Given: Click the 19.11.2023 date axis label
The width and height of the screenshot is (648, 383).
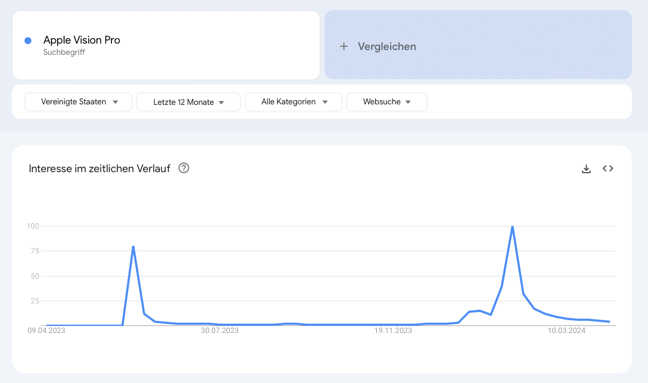Looking at the screenshot, I should [393, 331].
